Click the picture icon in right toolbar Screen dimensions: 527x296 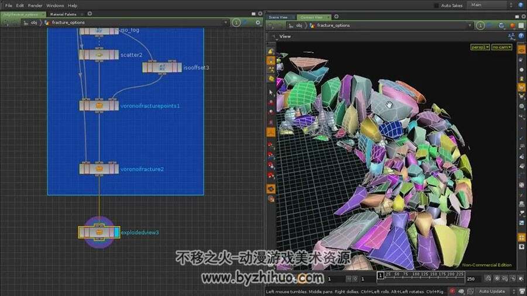tap(521, 223)
